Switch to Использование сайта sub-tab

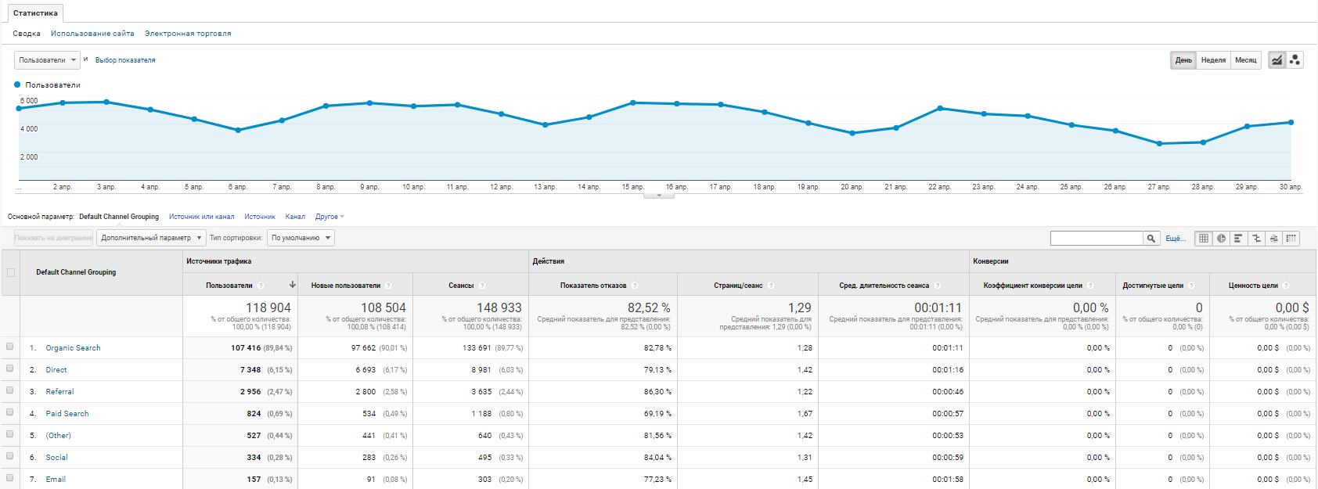coord(92,34)
